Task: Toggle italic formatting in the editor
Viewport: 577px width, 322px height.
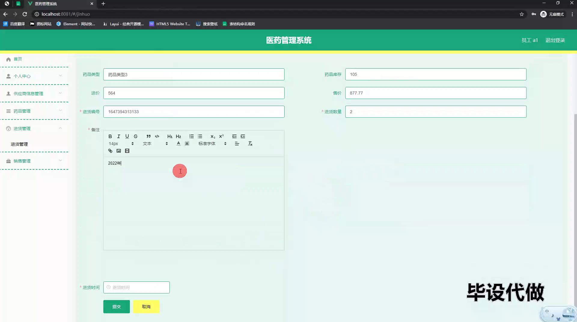Action: coord(118,136)
